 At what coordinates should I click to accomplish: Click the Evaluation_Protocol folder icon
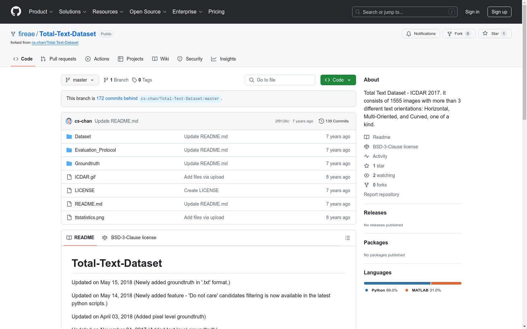pyautogui.click(x=69, y=150)
